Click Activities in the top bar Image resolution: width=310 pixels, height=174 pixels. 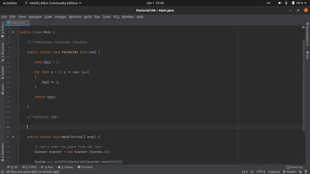point(10,3)
